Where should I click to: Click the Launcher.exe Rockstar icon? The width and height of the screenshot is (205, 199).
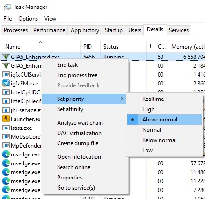[6, 119]
